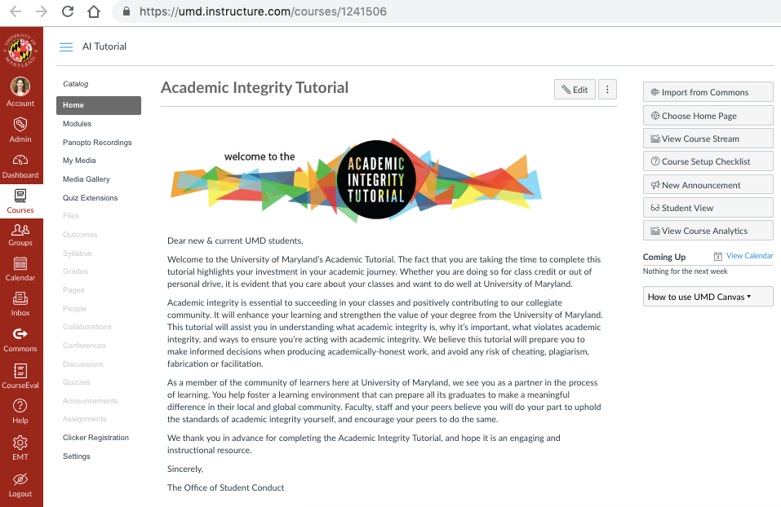Open the Inbox icon
Viewport: 781px width, 507px height.
20,299
